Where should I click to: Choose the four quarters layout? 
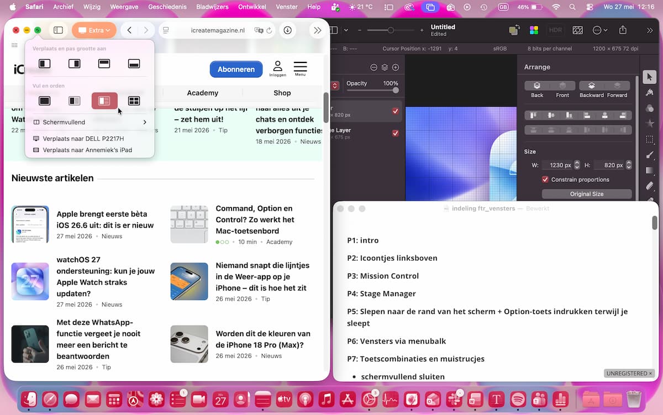[x=134, y=101]
